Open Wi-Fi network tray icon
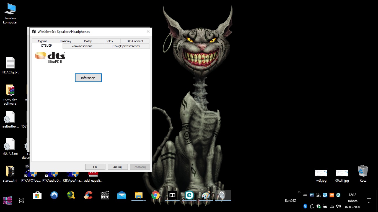378x212 pixels. pos(332,206)
